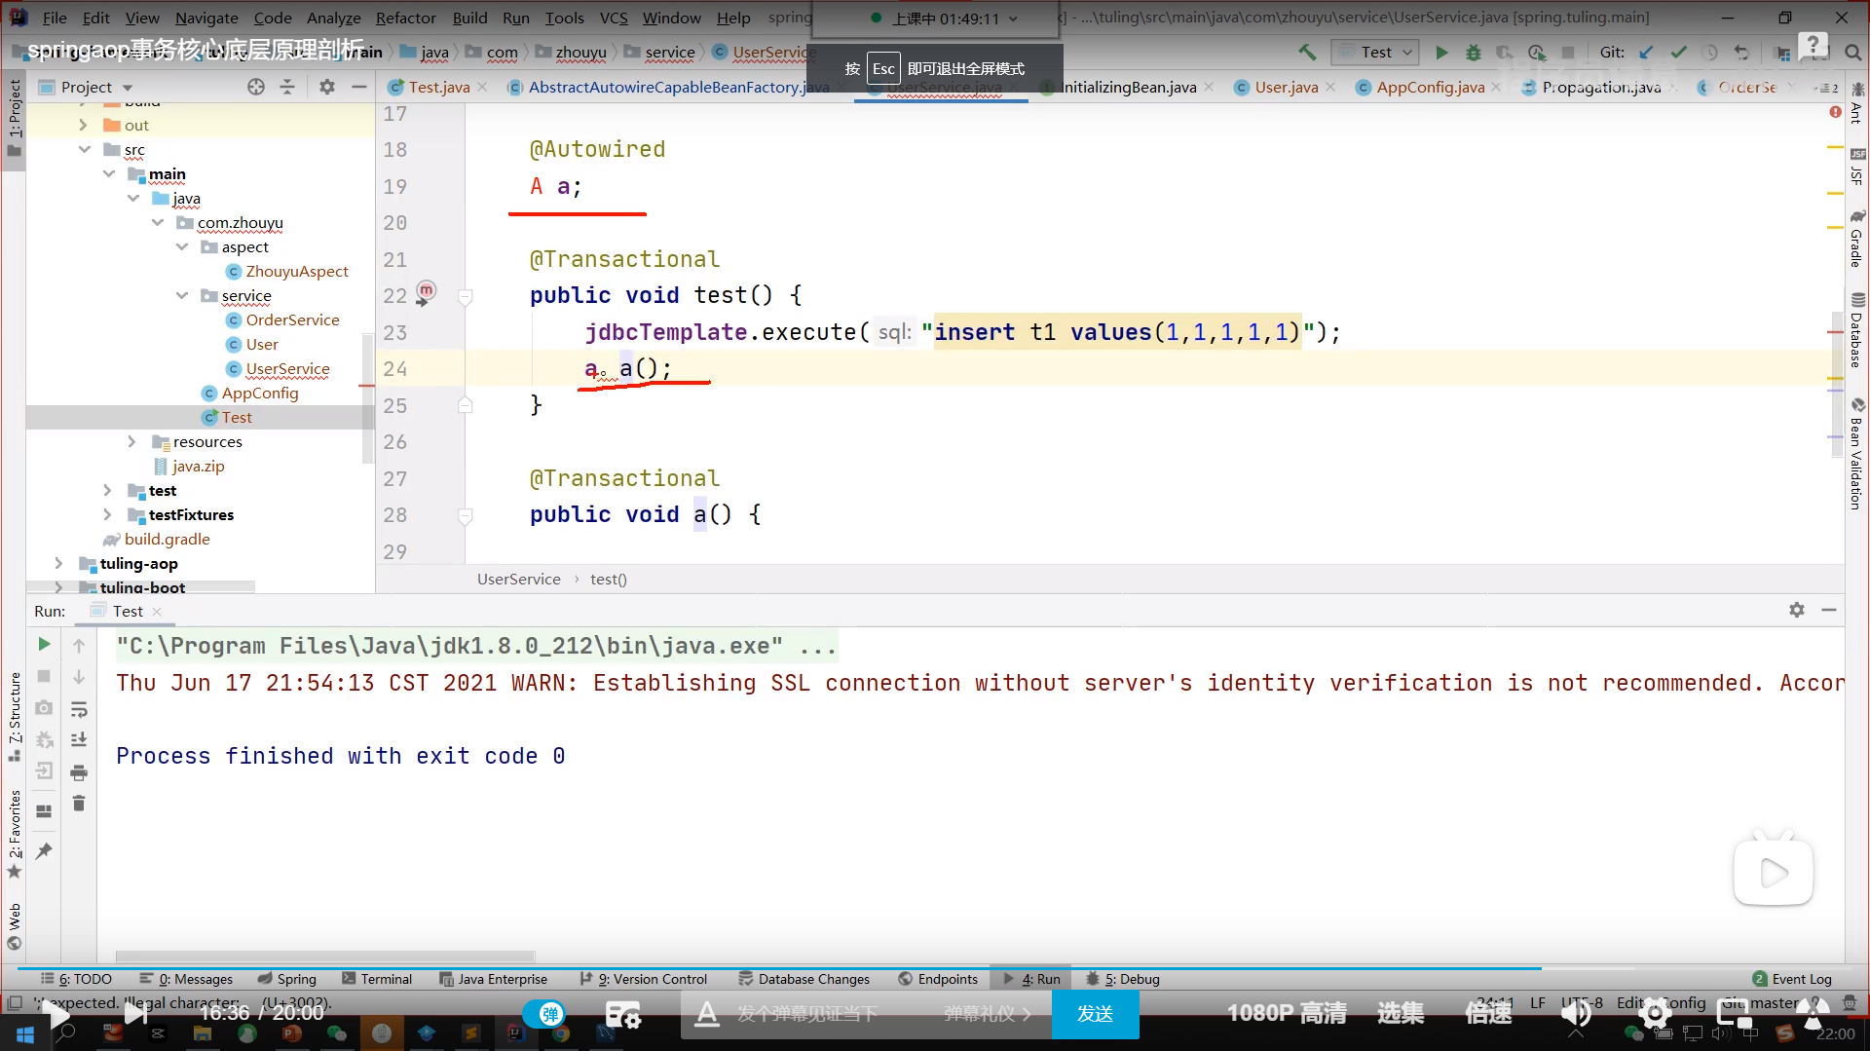Expand the tuling-aop module
Image resolution: width=1870 pixels, height=1051 pixels.
58,563
